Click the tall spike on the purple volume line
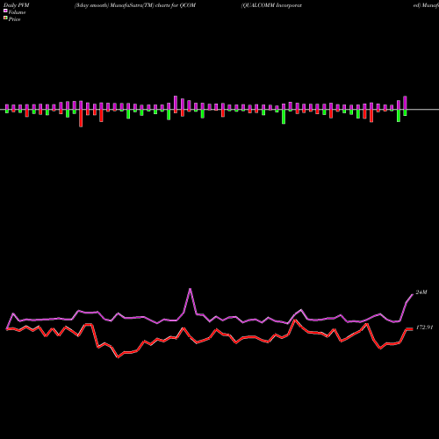The image size is (439, 439). click(x=191, y=289)
